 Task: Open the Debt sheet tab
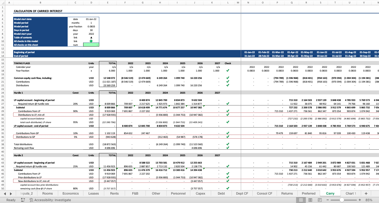point(221,193)
